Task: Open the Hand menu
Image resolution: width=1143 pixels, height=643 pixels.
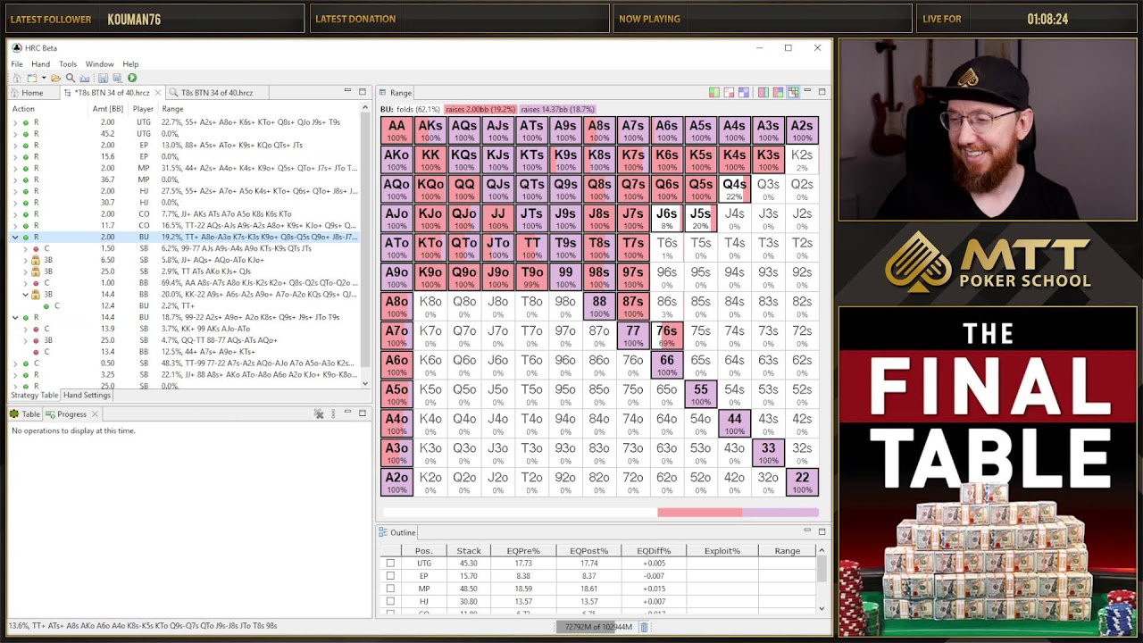Action: 40,64
